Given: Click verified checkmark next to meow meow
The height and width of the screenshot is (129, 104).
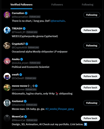Looking at the screenshot, I should pyautogui.click(x=36, y=86).
